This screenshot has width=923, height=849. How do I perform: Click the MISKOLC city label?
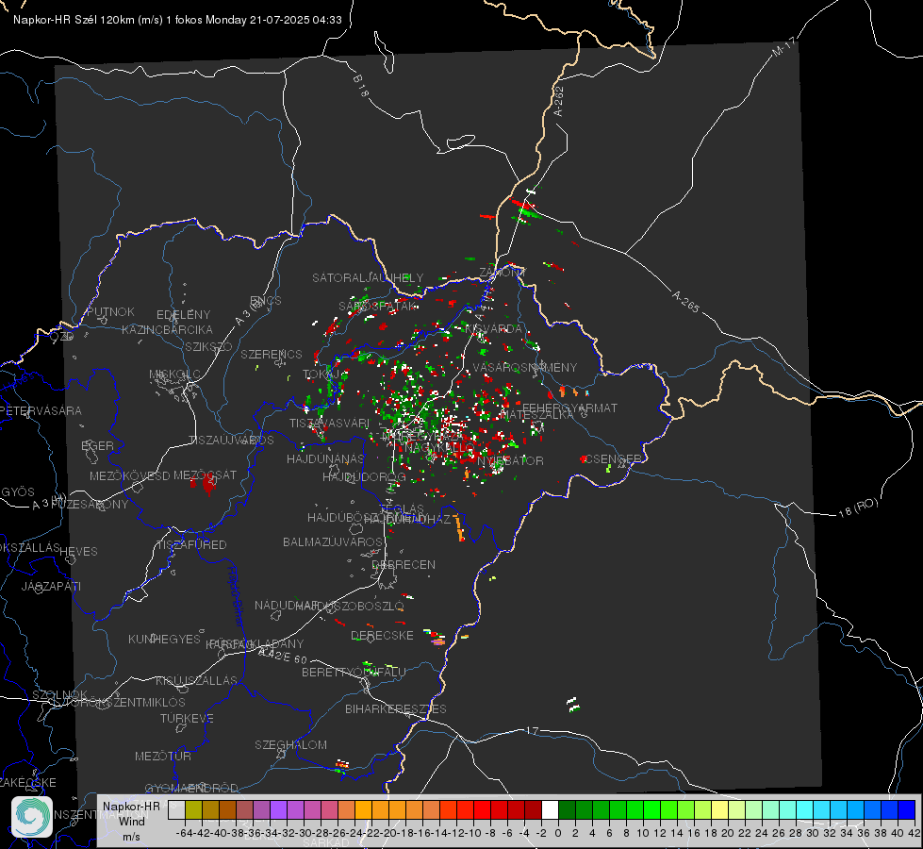[x=174, y=375]
